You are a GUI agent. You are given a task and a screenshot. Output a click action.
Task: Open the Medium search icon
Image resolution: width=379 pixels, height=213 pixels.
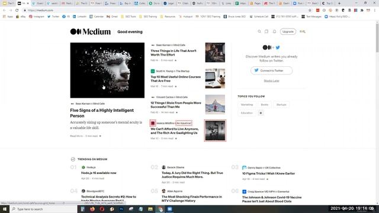pos(259,31)
